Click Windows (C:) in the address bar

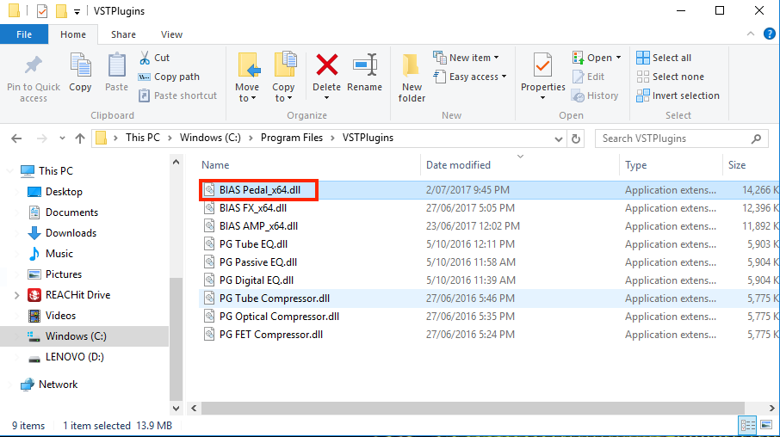click(x=210, y=138)
